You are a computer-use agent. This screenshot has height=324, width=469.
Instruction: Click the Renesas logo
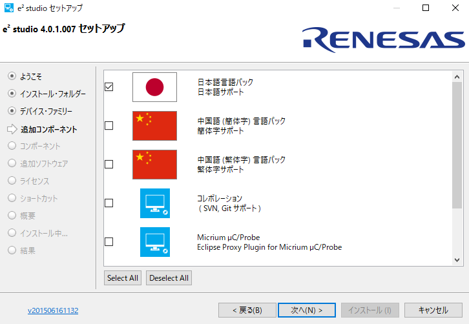coord(383,40)
